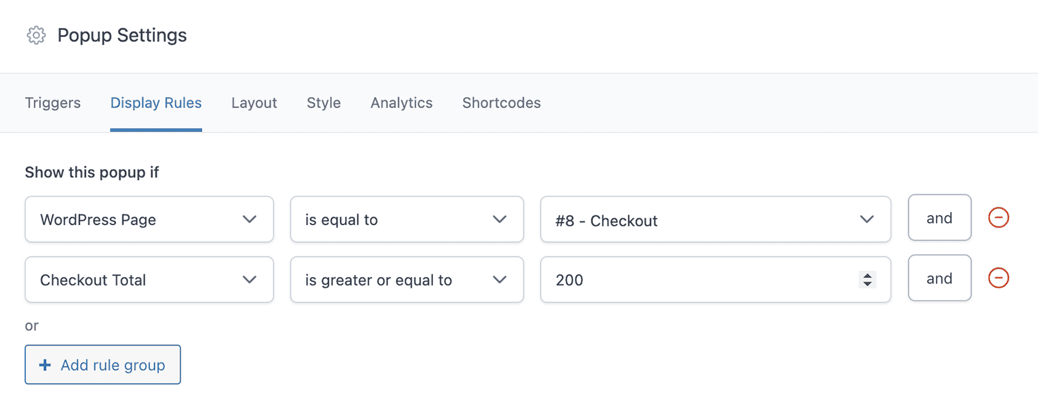This screenshot has height=412, width=1038.
Task: Switch to the Triggers tab
Action: pos(53,103)
